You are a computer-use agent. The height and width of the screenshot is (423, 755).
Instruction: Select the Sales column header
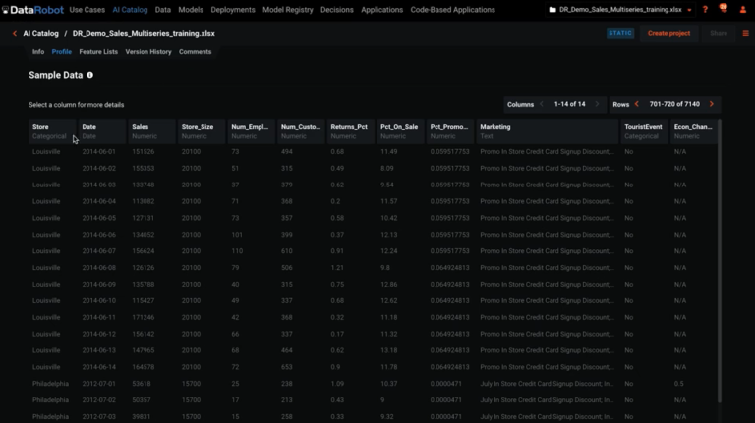[x=152, y=132]
